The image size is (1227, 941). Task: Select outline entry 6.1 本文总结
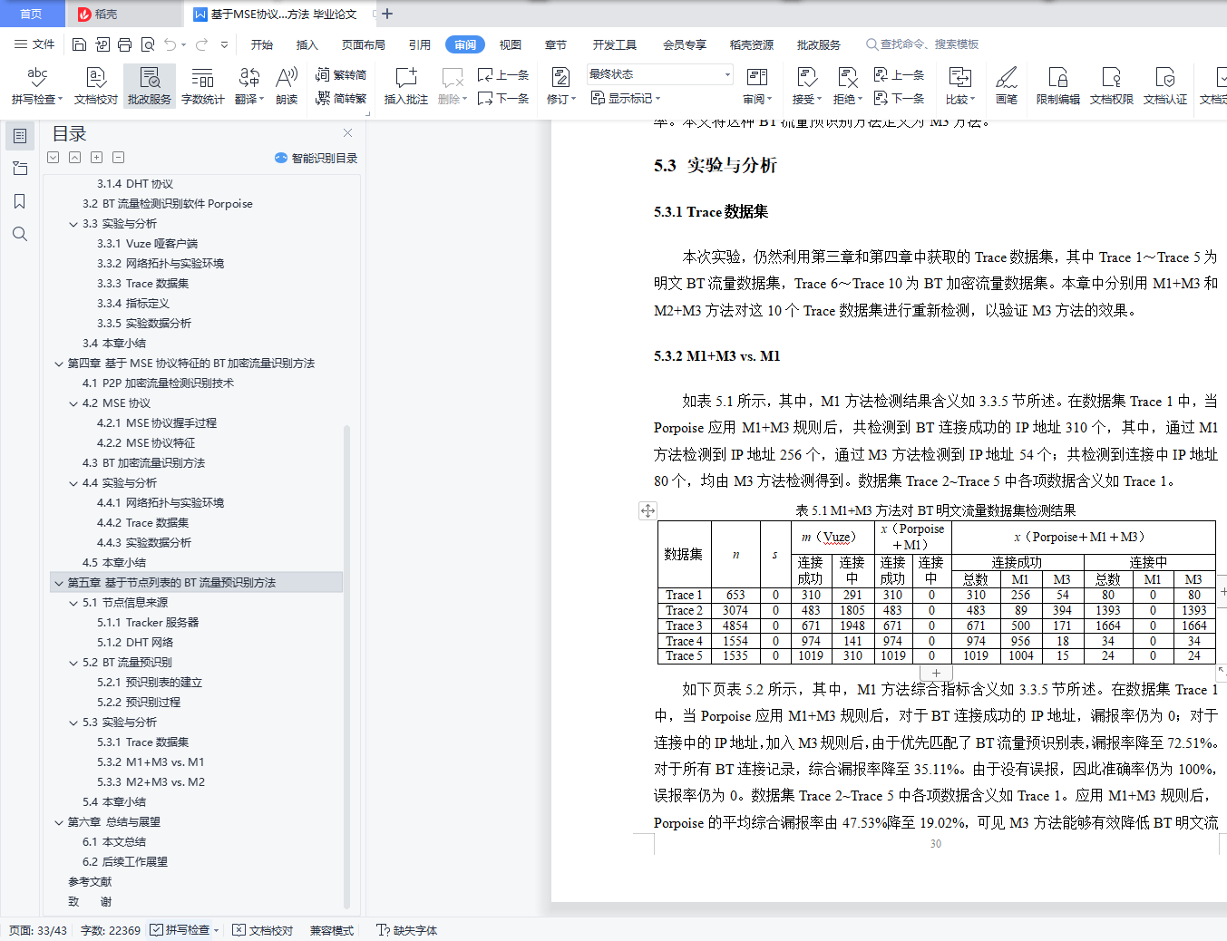pyautogui.click(x=114, y=842)
